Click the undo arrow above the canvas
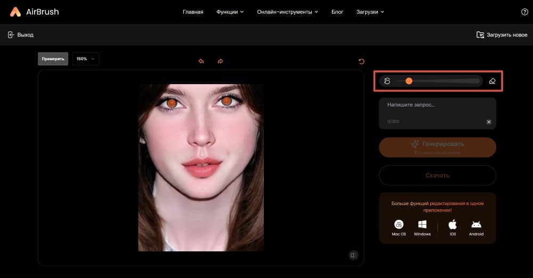This screenshot has height=278, width=533. pyautogui.click(x=201, y=61)
